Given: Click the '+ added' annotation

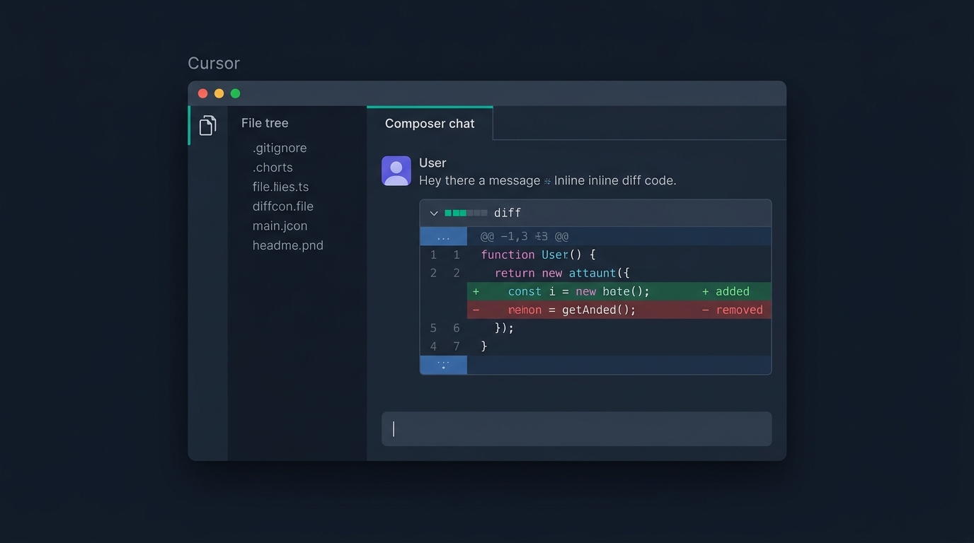Looking at the screenshot, I should pos(726,291).
